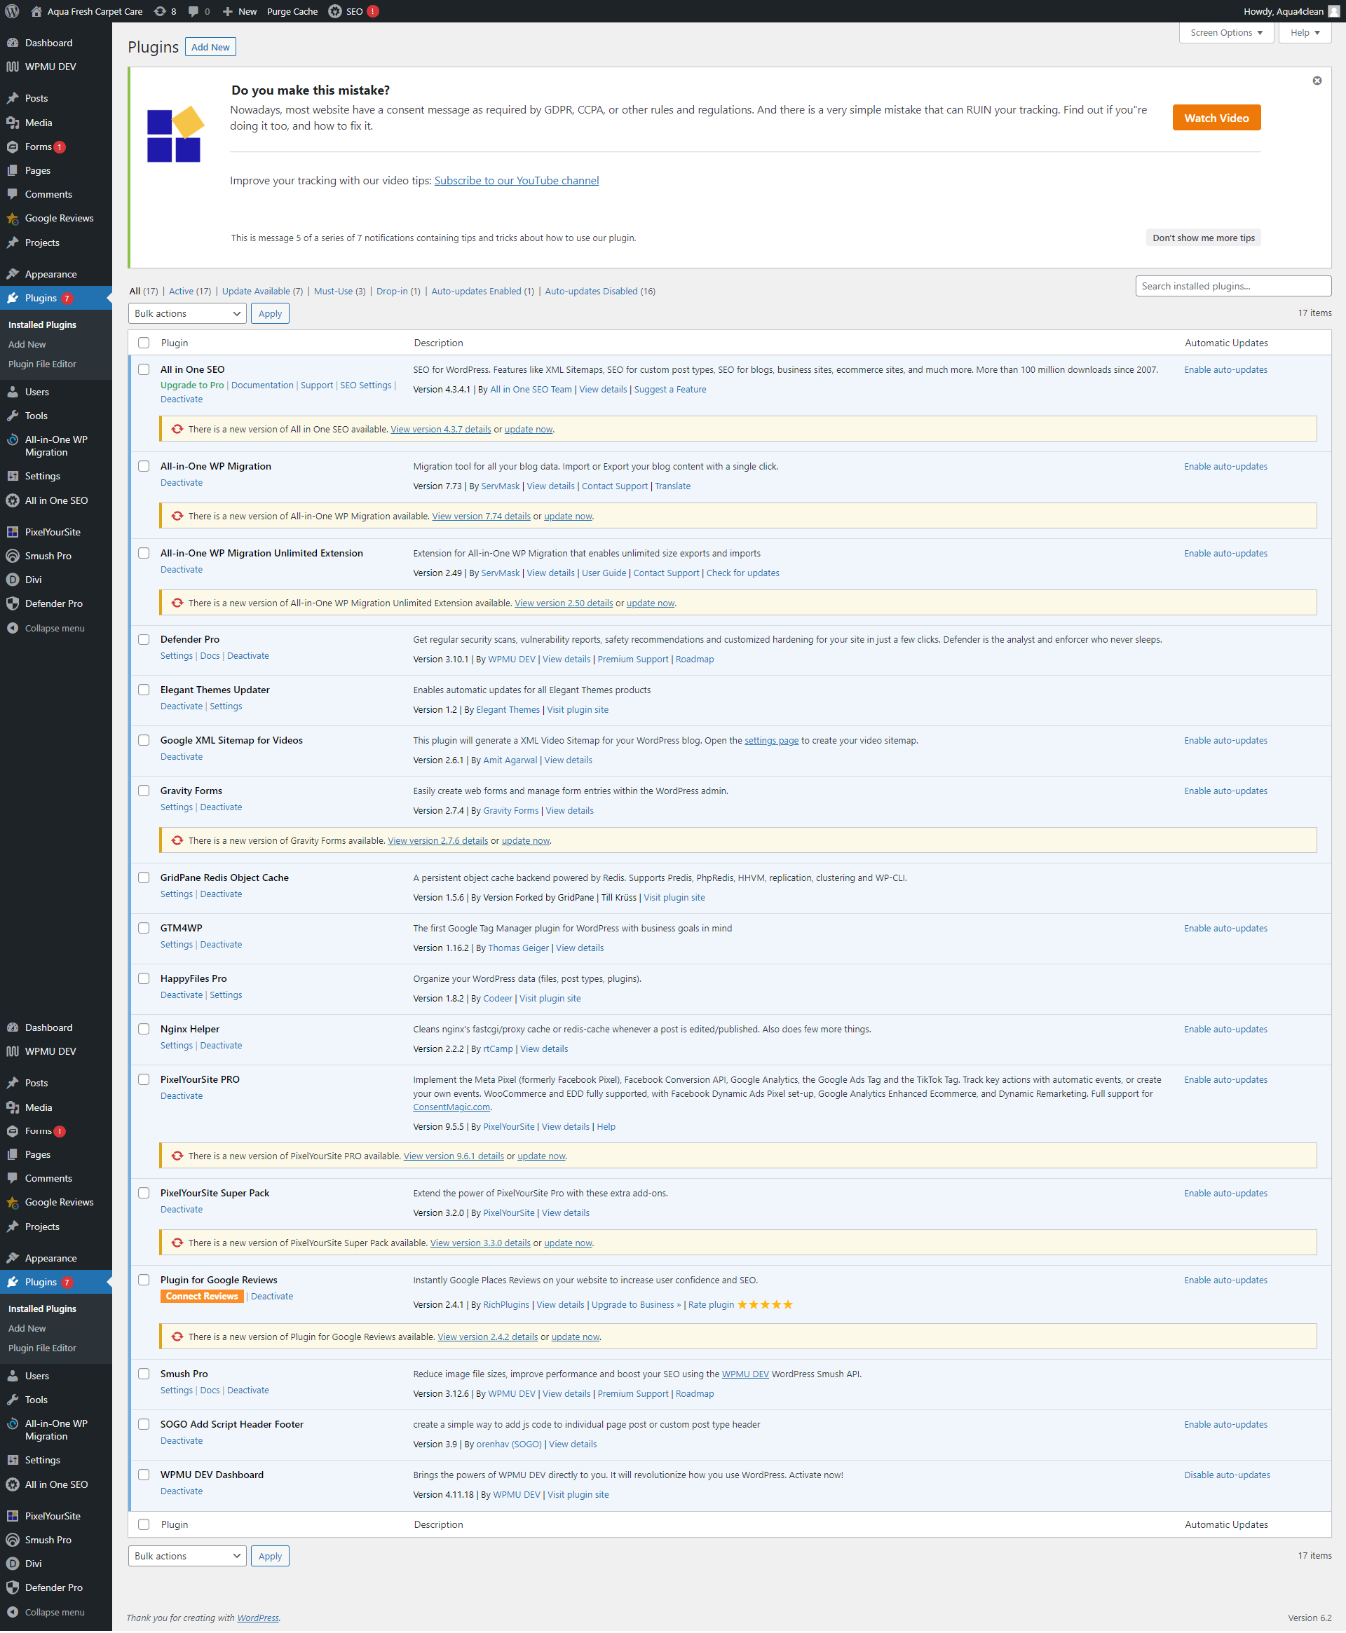Tick the Gravity Forms plugin checkbox

point(144,791)
